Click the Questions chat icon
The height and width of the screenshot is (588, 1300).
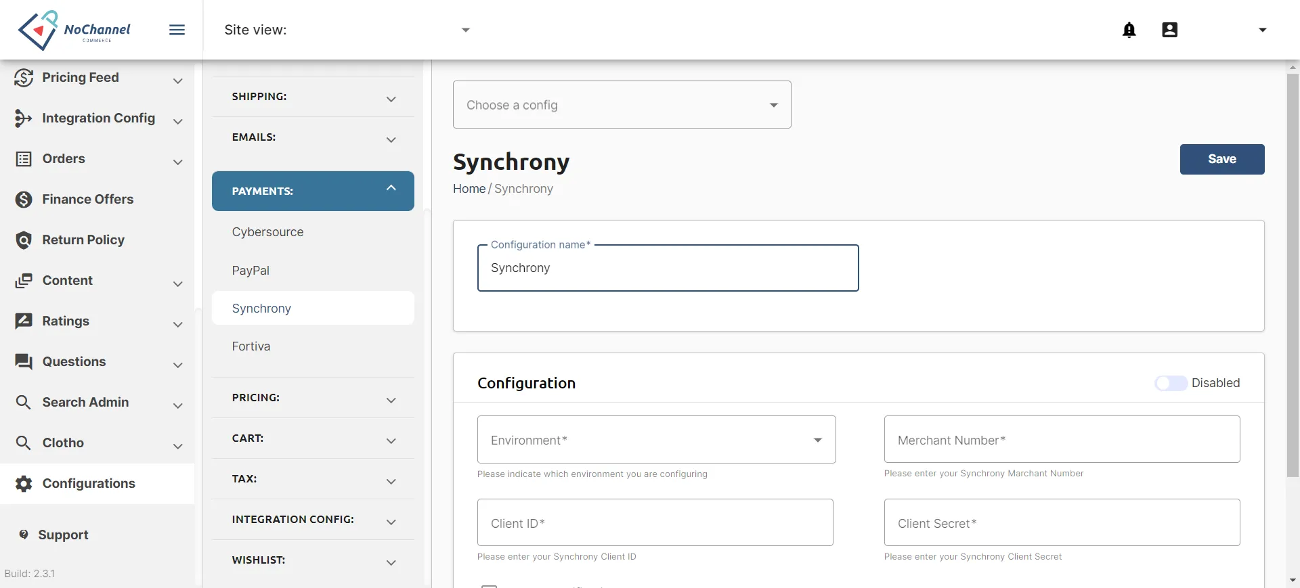[x=24, y=362]
